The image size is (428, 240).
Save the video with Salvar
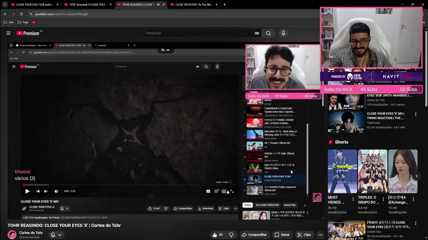[x=282, y=235]
